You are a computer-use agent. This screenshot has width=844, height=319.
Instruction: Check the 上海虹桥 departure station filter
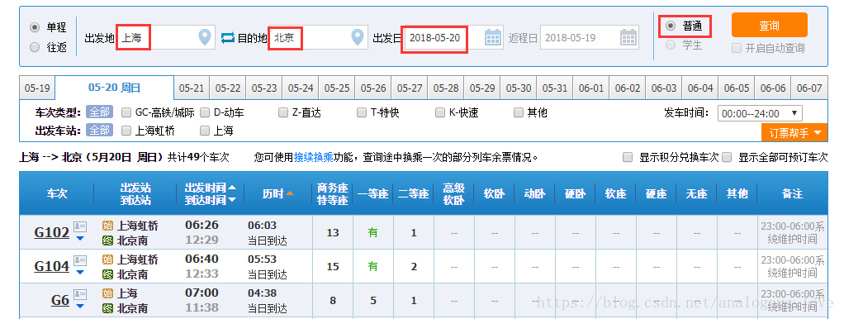(x=126, y=131)
